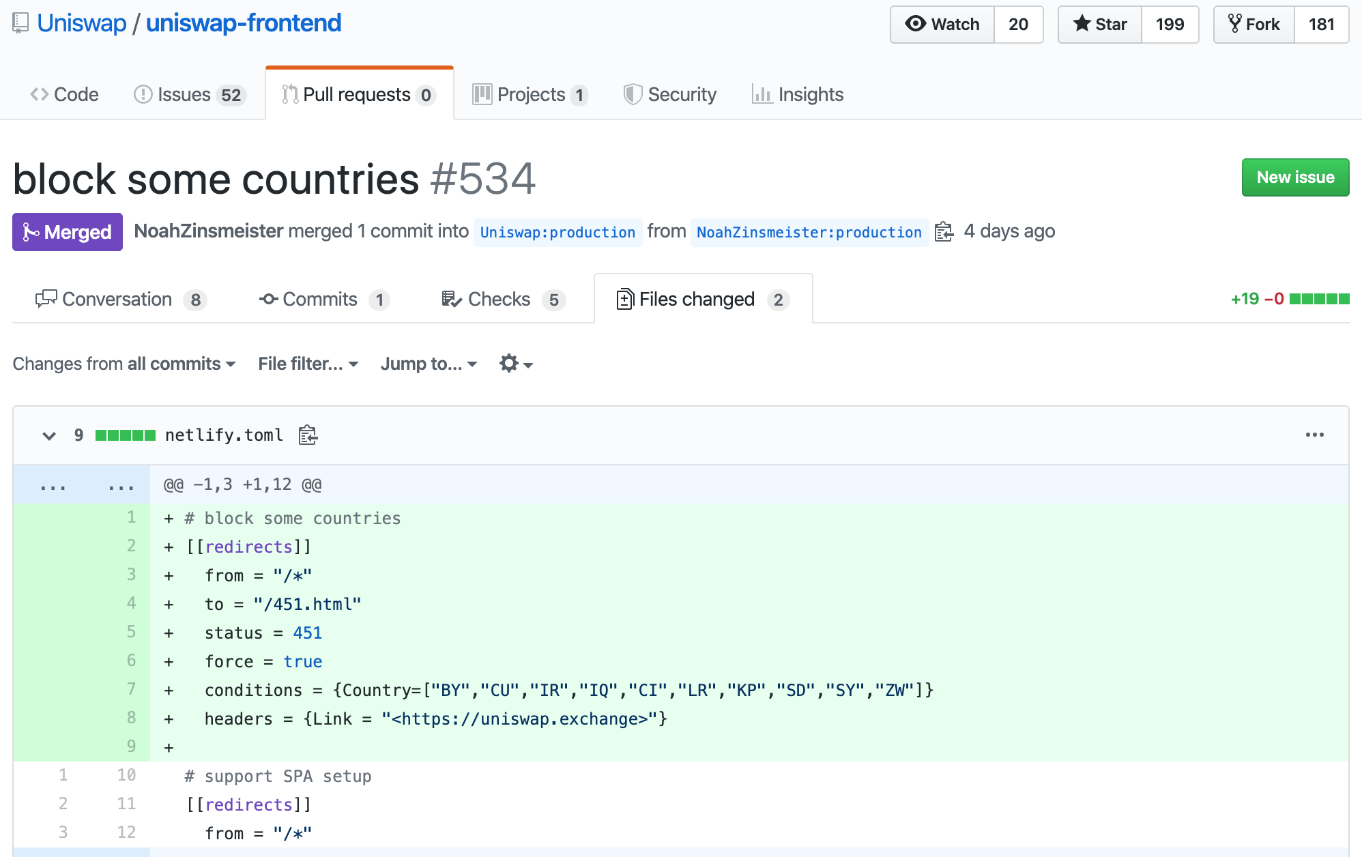The width and height of the screenshot is (1362, 857).
Task: Click the star icon in Star button
Action: (x=1082, y=23)
